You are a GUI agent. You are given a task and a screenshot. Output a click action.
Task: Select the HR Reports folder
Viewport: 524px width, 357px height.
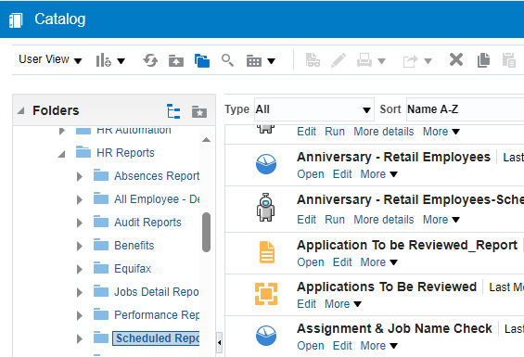coord(125,153)
